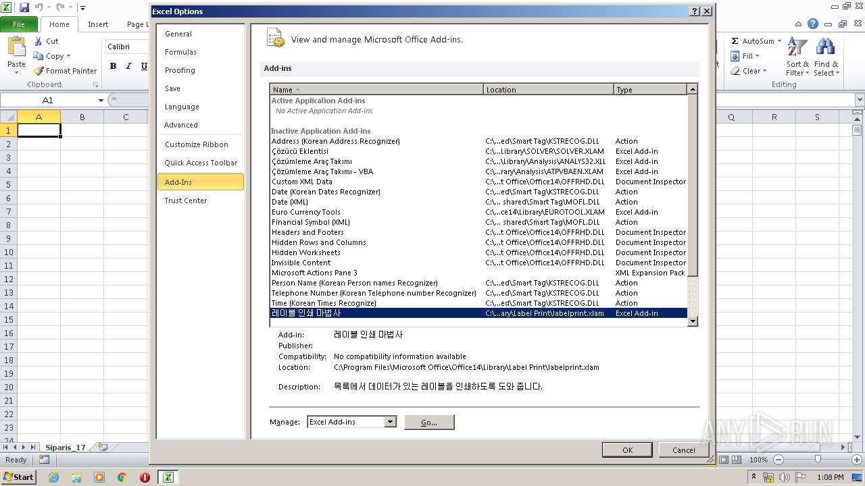
Task: Sort add-ins by Name column header
Action: (x=376, y=90)
